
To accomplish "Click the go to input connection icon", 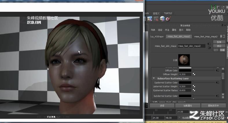I will 209,44.
